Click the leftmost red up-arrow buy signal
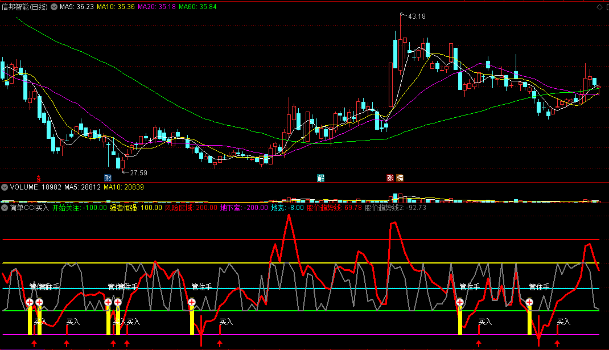The width and height of the screenshot is (609, 350). (x=34, y=343)
